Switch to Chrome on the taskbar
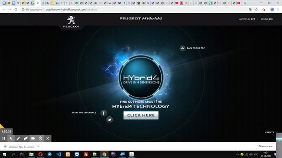Image resolution: width=282 pixels, height=158 pixels. [x=104, y=154]
